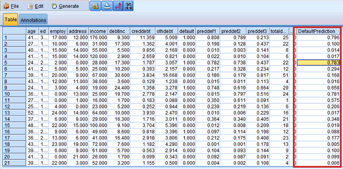Toggle the display value labels icon
The image size is (343, 169).
[x=118, y=6]
